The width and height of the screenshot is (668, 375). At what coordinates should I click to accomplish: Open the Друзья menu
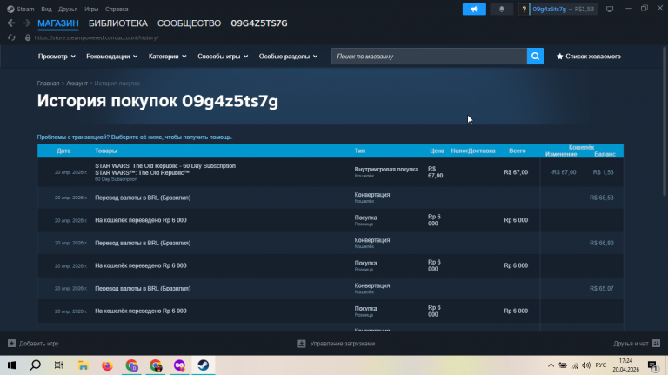(x=68, y=9)
